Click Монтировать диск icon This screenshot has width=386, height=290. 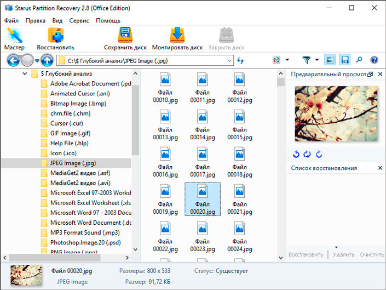pyautogui.click(x=177, y=39)
